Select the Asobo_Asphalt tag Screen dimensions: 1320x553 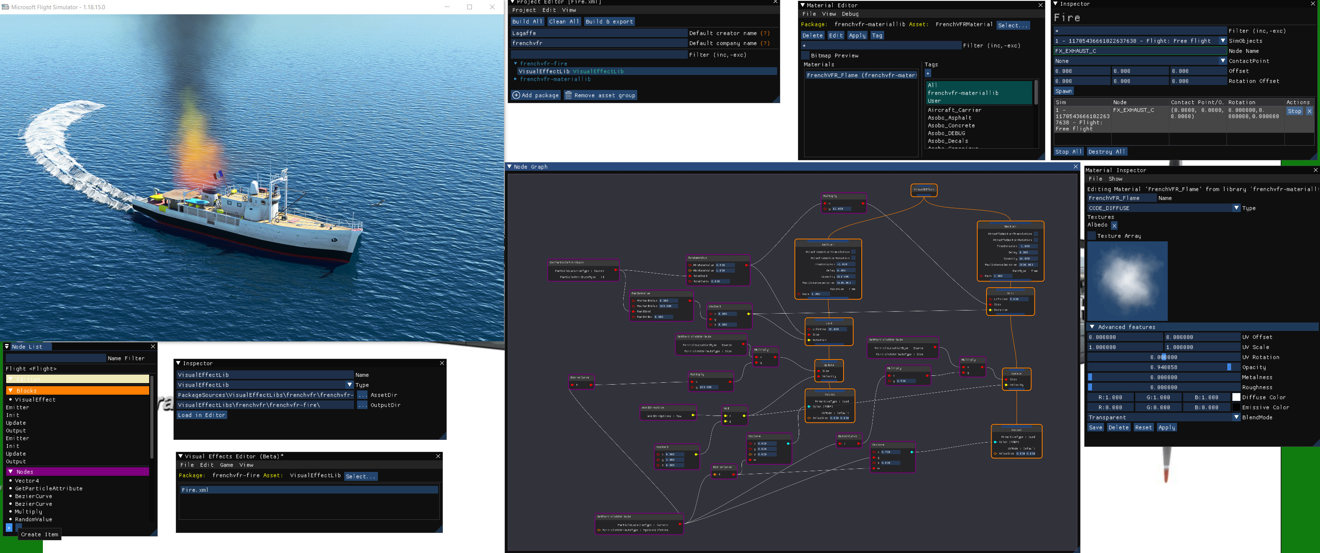[x=949, y=118]
